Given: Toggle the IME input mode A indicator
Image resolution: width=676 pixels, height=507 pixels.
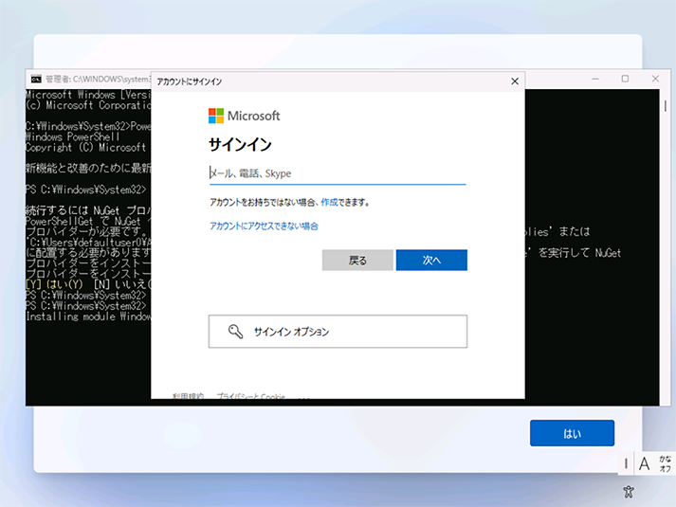Looking at the screenshot, I should (x=644, y=464).
